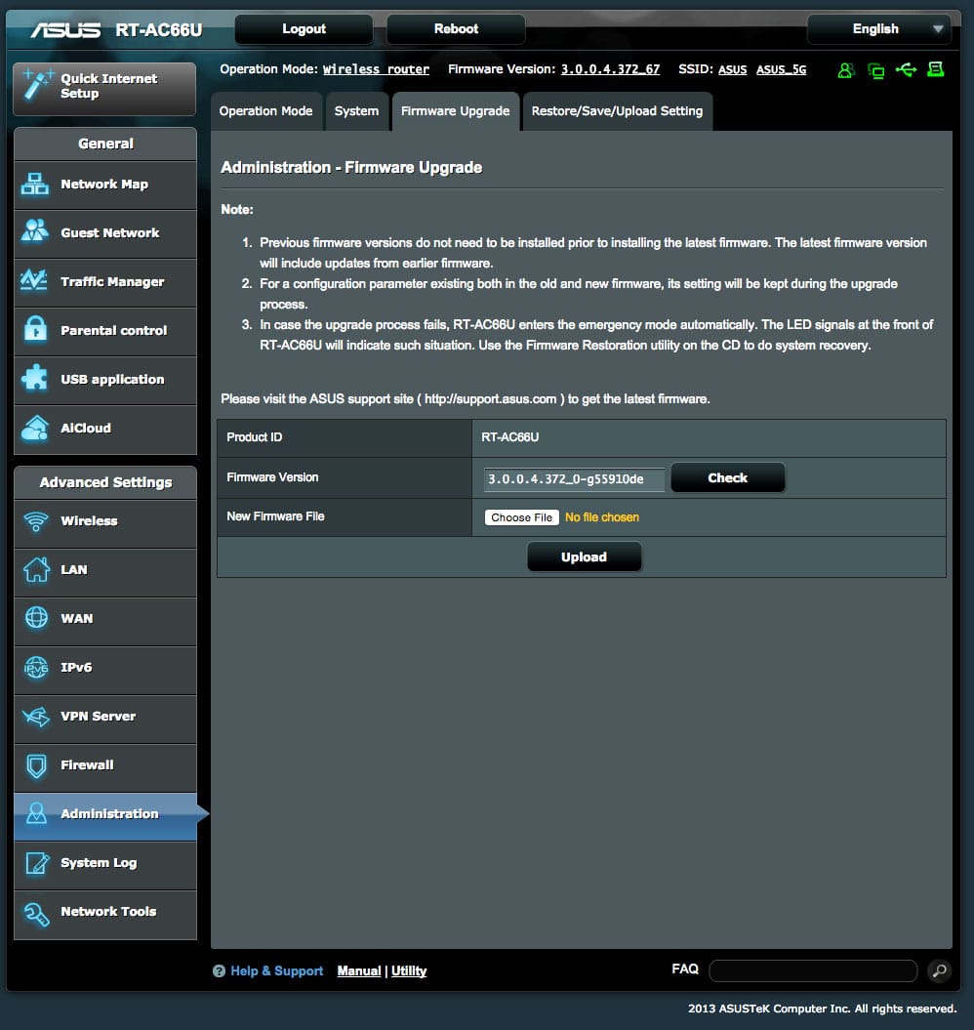Click the green guest user status icon
This screenshot has height=1030, width=974.
(x=846, y=69)
